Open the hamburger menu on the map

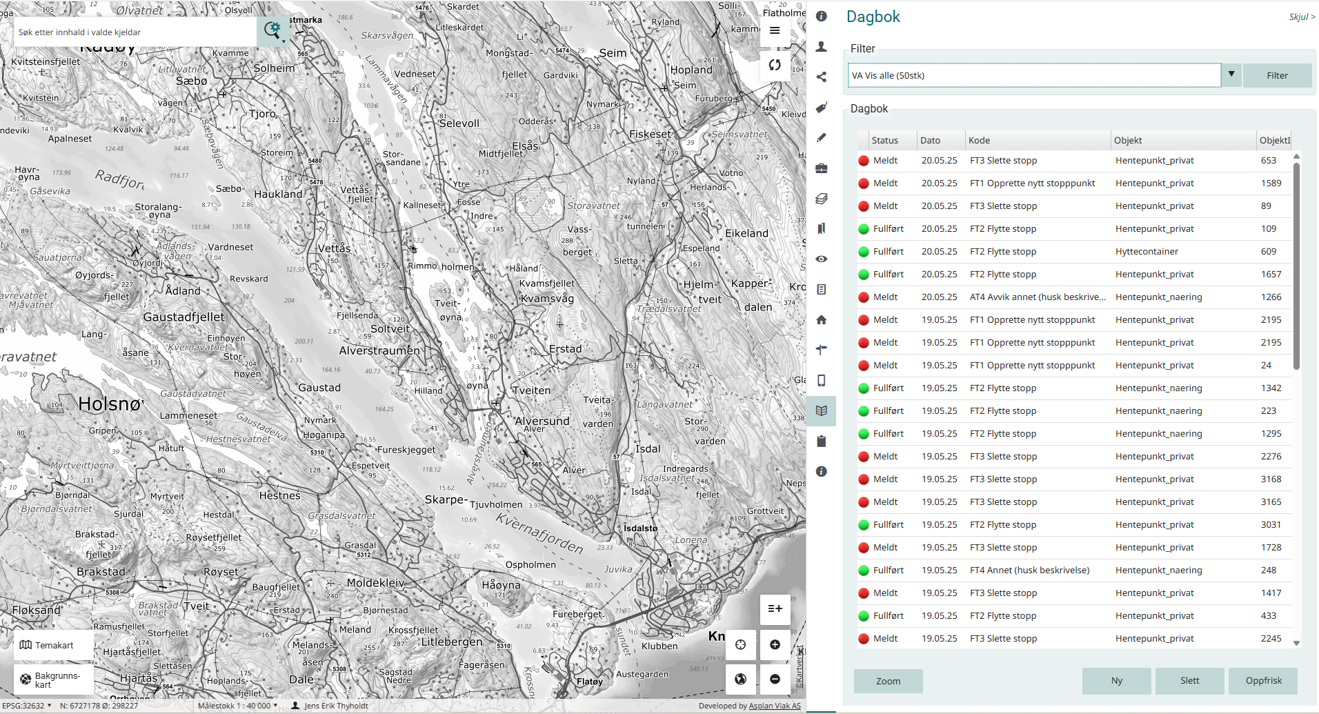click(775, 30)
